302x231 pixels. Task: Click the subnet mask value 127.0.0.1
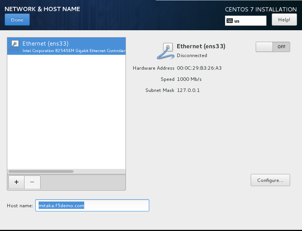(188, 90)
